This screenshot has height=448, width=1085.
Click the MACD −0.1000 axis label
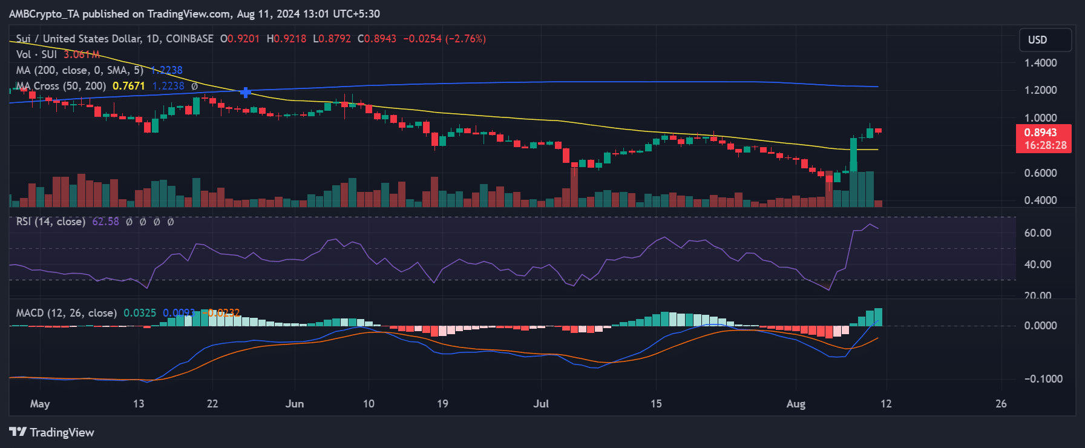[1043, 379]
